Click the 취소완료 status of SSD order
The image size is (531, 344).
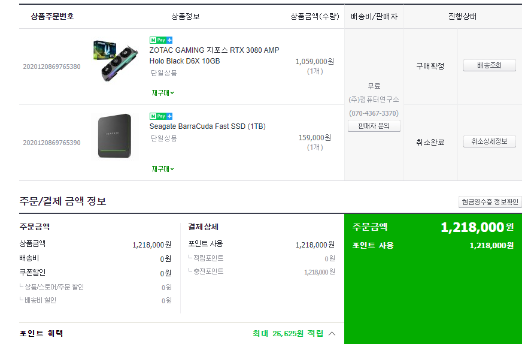430,142
